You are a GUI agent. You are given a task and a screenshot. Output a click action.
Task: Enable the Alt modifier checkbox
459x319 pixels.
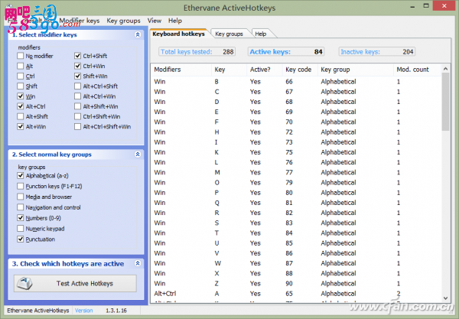(20, 66)
